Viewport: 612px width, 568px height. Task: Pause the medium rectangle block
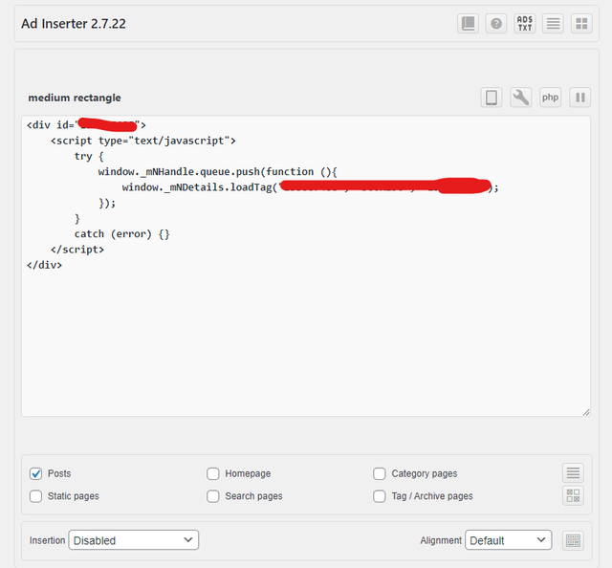pyautogui.click(x=580, y=98)
